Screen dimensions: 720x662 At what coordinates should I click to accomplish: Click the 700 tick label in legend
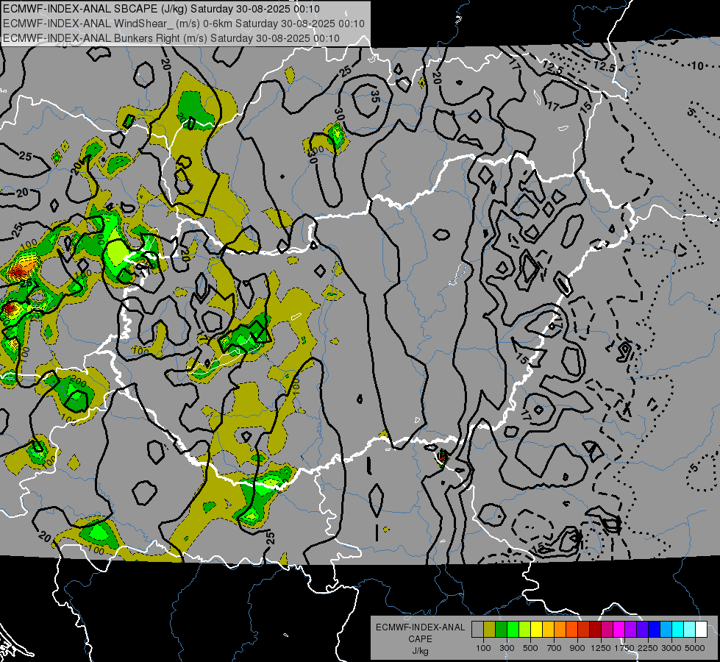555,648
